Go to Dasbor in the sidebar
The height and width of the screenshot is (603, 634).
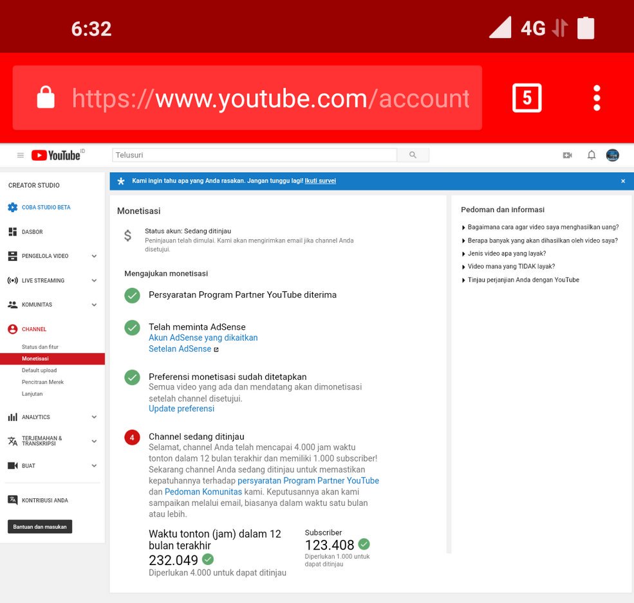click(x=32, y=232)
